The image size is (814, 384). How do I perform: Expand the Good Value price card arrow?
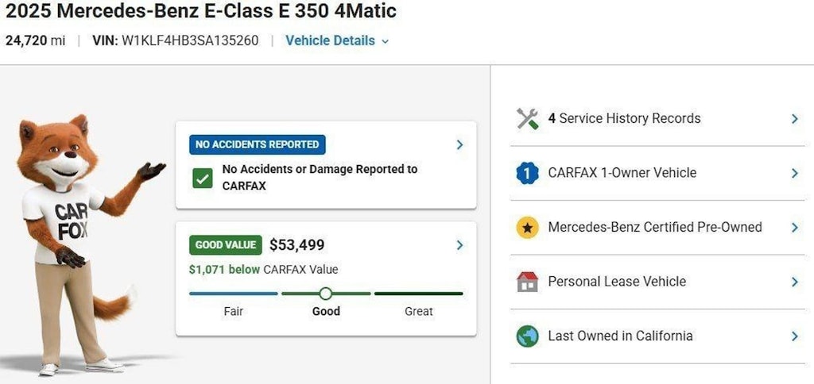coord(459,245)
